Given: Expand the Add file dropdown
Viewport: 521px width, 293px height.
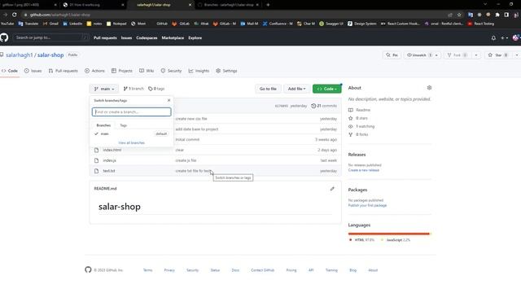Looking at the screenshot, I should [x=296, y=89].
